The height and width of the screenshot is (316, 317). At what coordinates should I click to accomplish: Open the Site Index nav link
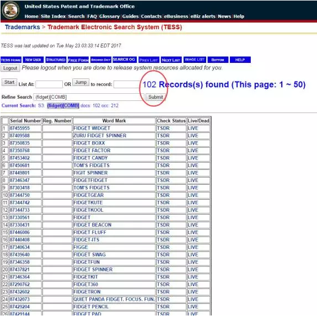pyautogui.click(x=53, y=17)
